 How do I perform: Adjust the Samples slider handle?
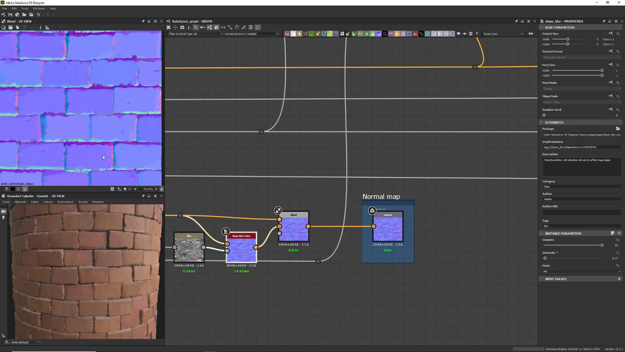click(x=601, y=245)
